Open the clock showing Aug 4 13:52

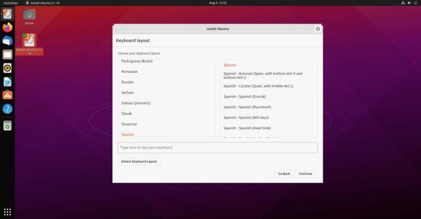218,3
